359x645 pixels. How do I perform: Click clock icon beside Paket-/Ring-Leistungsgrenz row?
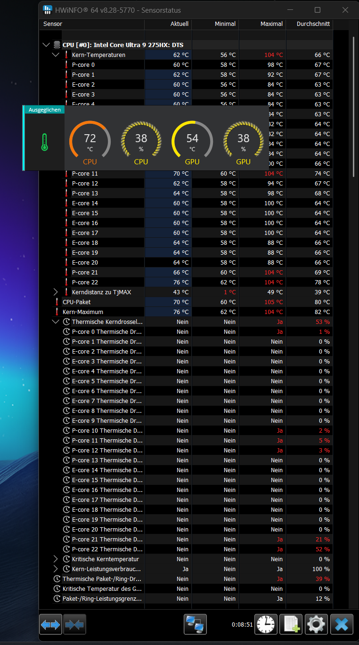pyautogui.click(x=57, y=599)
